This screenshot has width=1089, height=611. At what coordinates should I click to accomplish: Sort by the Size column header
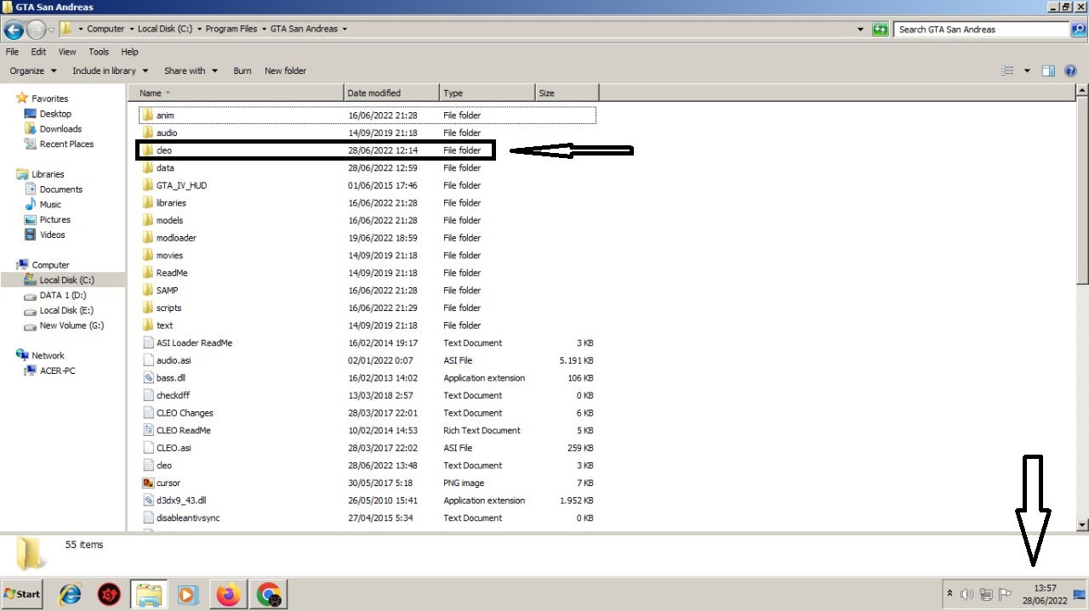[567, 93]
